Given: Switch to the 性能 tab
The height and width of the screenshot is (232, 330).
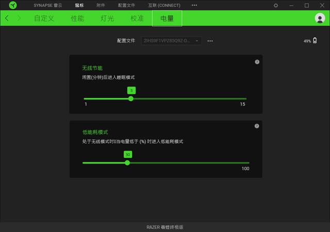Looking at the screenshot, I should click(x=77, y=19).
